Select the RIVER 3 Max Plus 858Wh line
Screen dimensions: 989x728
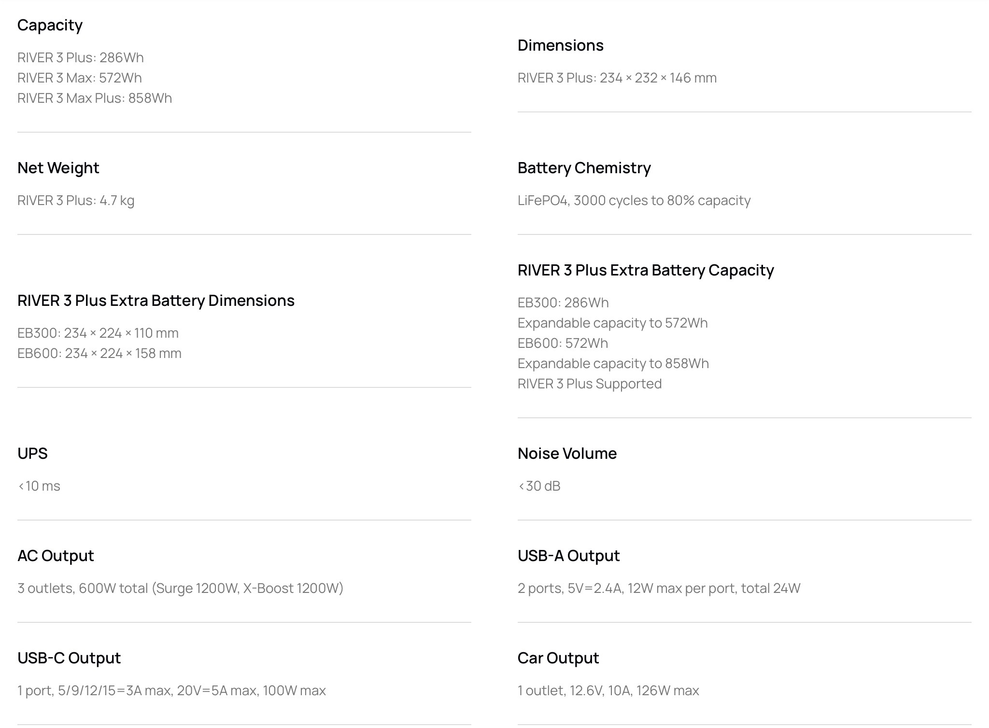[95, 98]
